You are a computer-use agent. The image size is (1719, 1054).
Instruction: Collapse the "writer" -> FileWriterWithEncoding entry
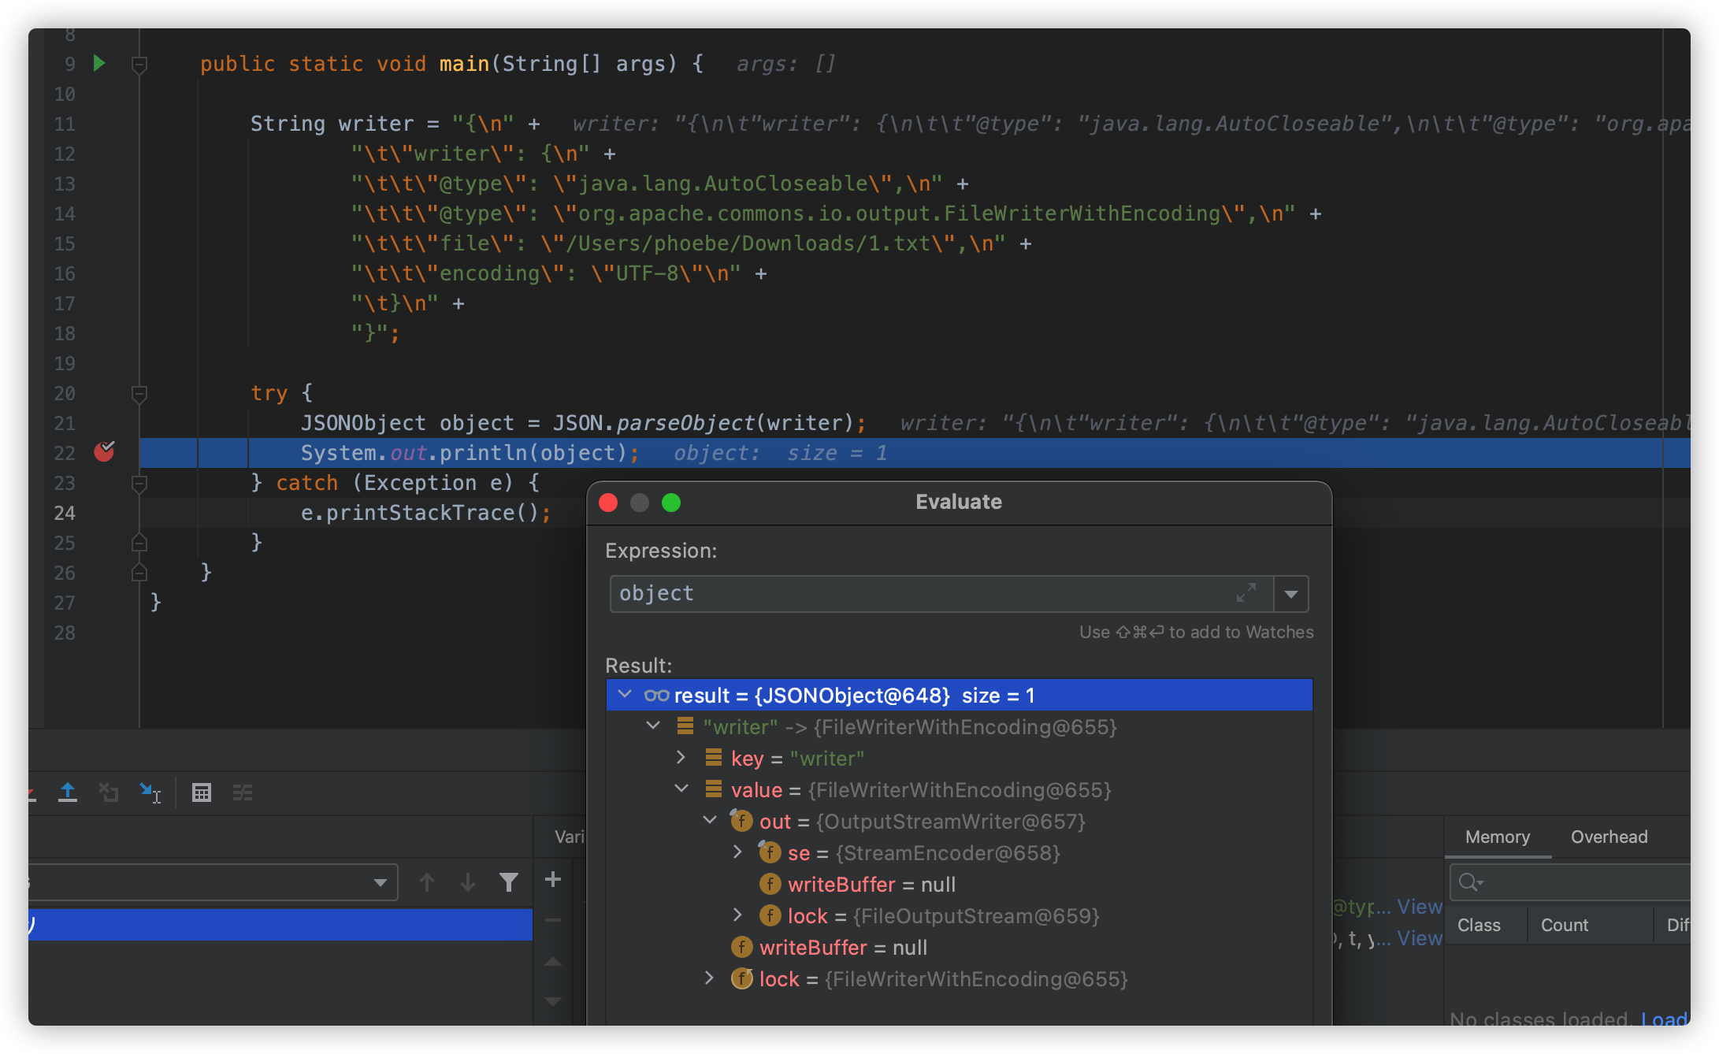pos(653,726)
